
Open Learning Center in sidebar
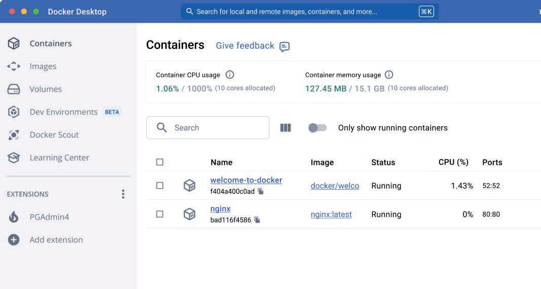(x=59, y=158)
